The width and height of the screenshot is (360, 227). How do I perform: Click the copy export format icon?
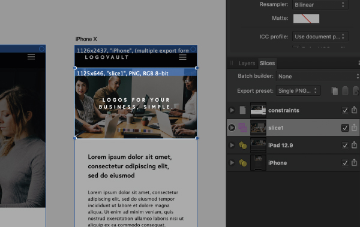(335, 91)
